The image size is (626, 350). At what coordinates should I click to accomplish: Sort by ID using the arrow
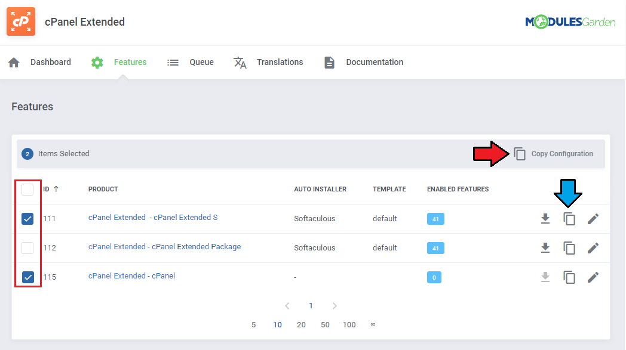[x=56, y=189]
